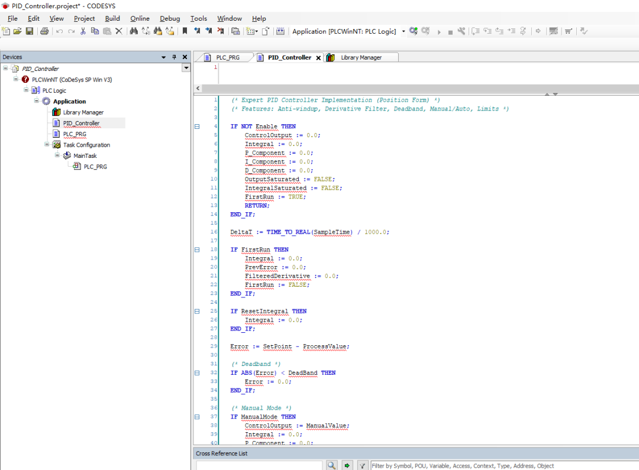Click the Cross Reference filter input field
Viewport: 639px width, 470px height.
click(503, 466)
